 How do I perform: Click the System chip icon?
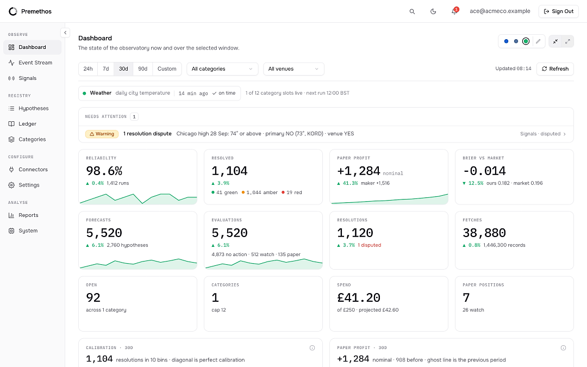(x=11, y=231)
